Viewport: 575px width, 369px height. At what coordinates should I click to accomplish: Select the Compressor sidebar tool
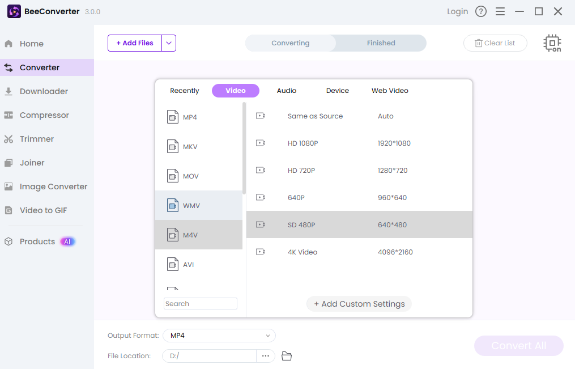tap(44, 115)
